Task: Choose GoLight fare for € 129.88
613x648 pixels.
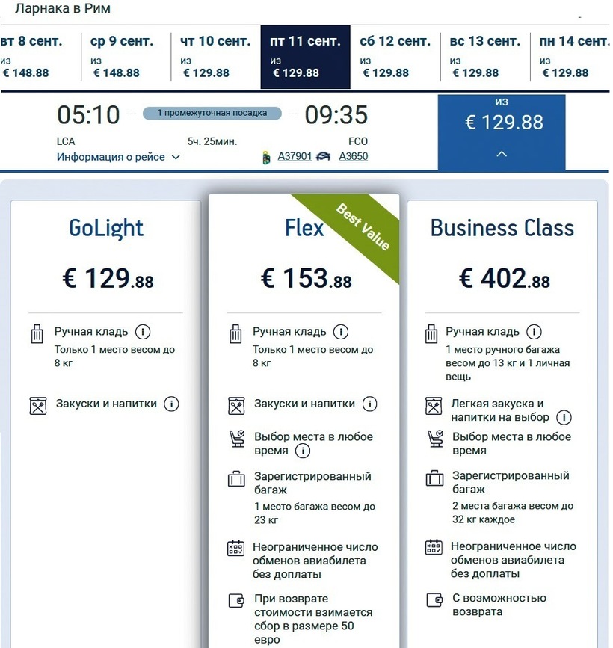Action: tap(108, 278)
